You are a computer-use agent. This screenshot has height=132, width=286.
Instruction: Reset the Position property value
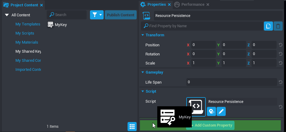click(281, 45)
